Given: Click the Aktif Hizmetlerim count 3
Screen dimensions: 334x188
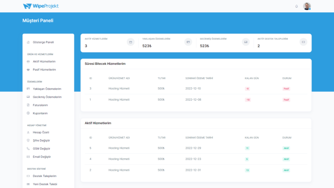Looking at the screenshot, I should click(86, 46).
